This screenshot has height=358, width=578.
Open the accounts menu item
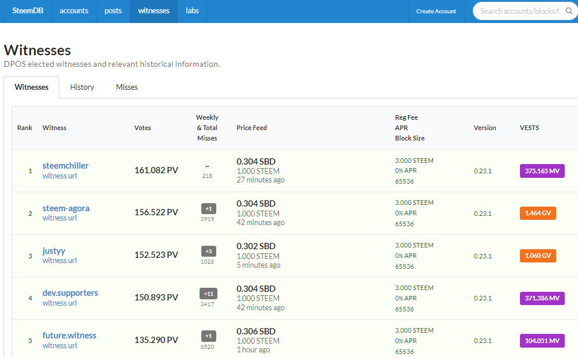point(74,11)
